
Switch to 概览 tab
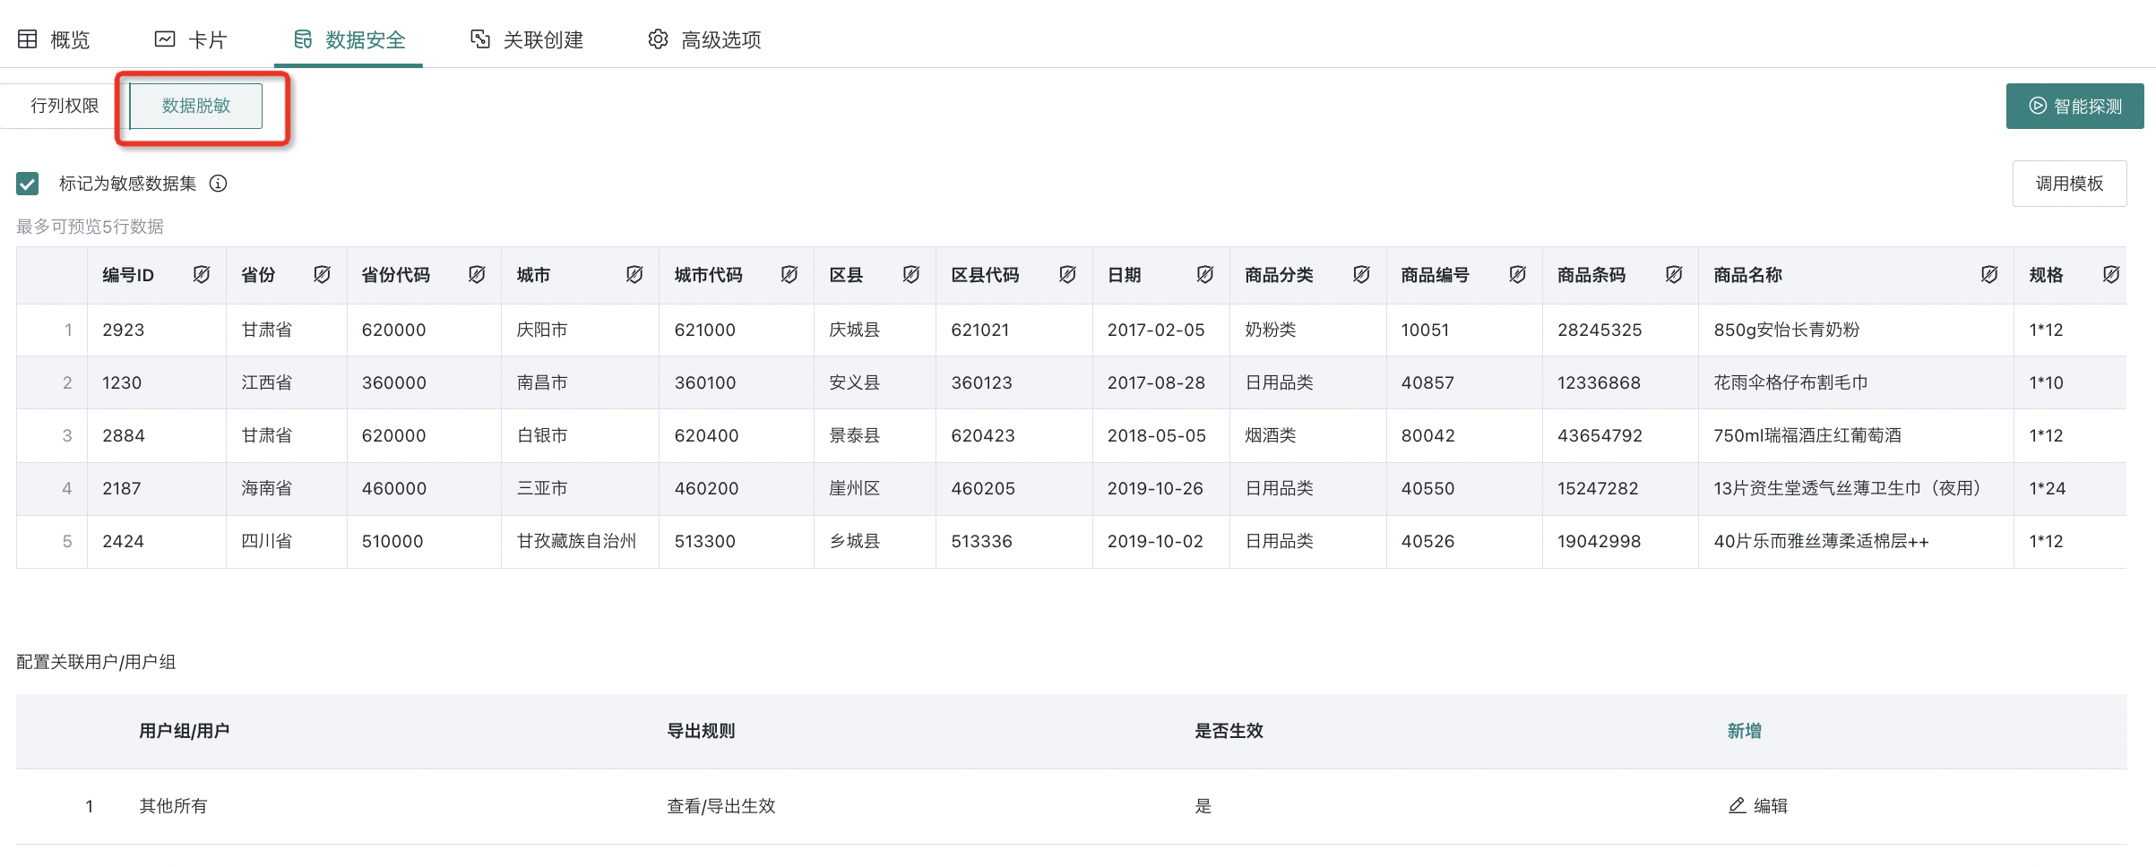[55, 39]
